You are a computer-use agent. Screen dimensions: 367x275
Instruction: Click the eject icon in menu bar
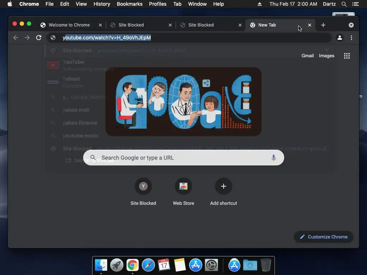259,4
